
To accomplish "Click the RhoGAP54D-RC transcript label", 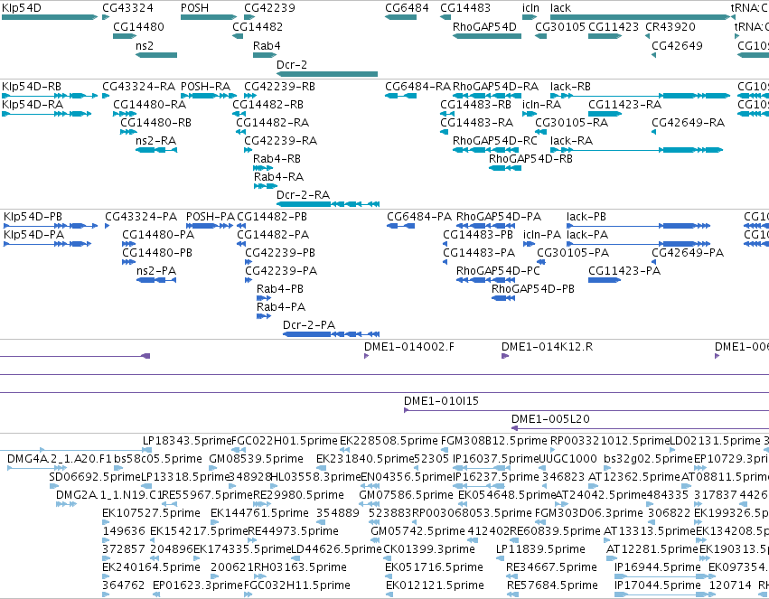I will (x=495, y=141).
